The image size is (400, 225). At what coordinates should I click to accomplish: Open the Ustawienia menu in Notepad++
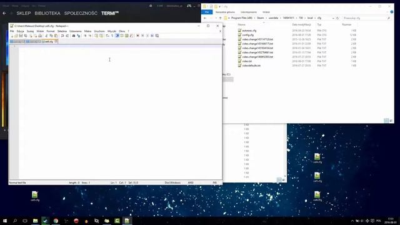point(75,31)
